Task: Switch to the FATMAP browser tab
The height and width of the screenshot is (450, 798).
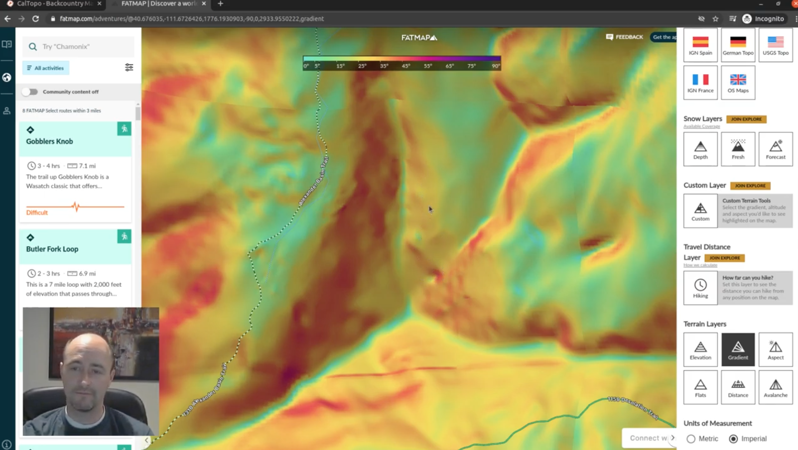Action: pos(159,4)
